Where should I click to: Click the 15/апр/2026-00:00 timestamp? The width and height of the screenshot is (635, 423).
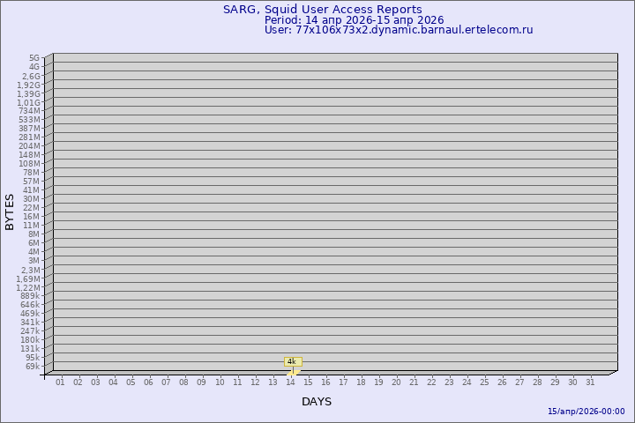pos(586,412)
